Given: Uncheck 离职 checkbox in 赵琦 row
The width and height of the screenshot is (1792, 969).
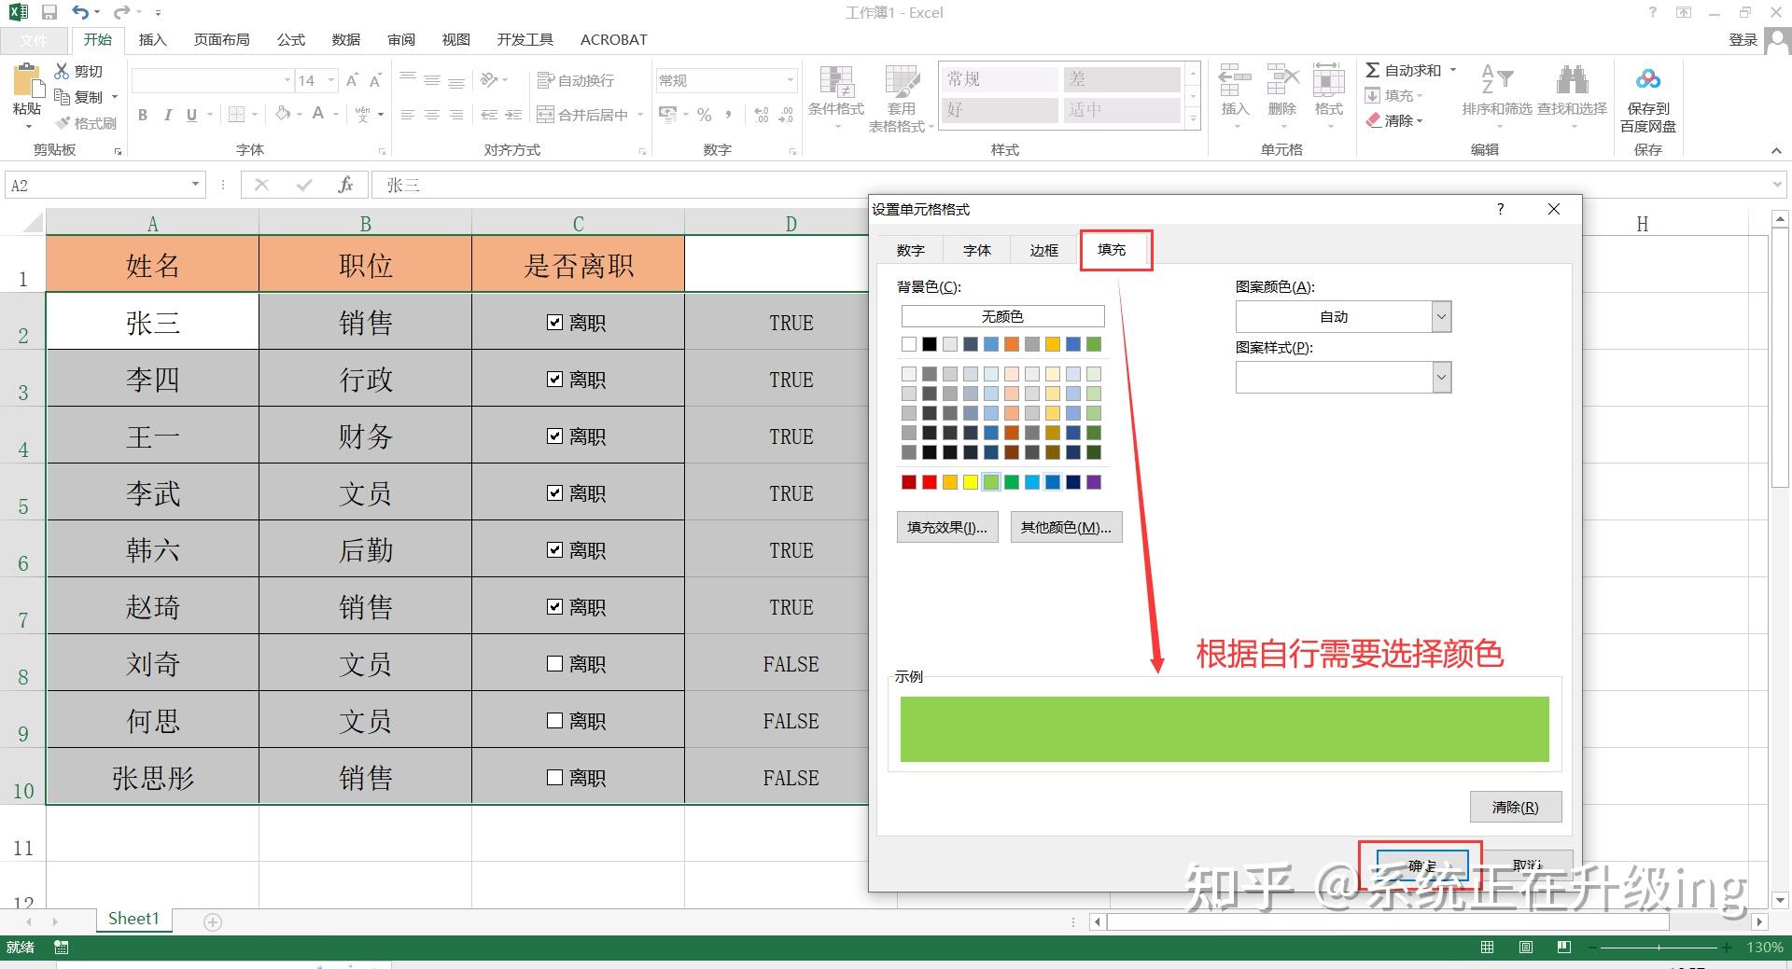Looking at the screenshot, I should tap(554, 607).
